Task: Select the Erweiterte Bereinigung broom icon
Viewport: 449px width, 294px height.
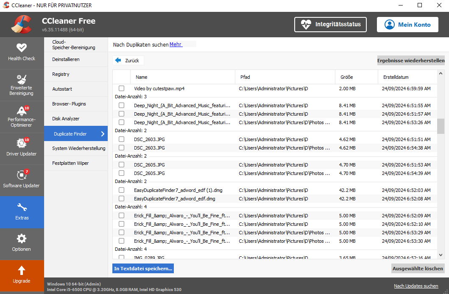Action: coord(22,79)
